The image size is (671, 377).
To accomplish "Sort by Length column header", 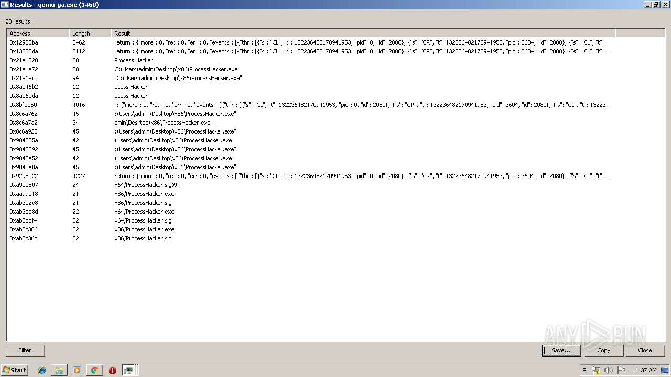I will 90,33.
